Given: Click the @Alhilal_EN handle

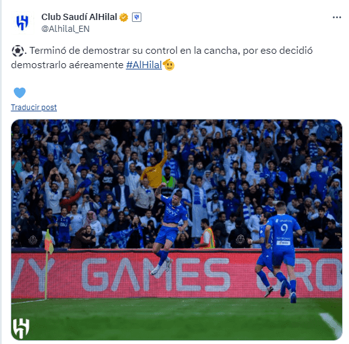Looking at the screenshot, I should 66,29.
